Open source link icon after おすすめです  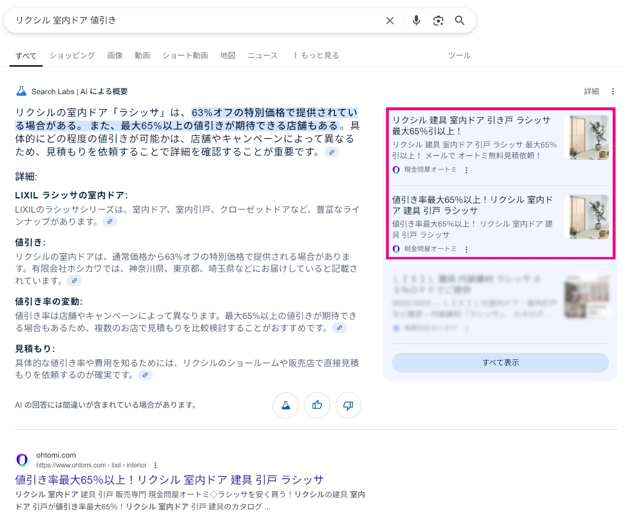point(340,328)
